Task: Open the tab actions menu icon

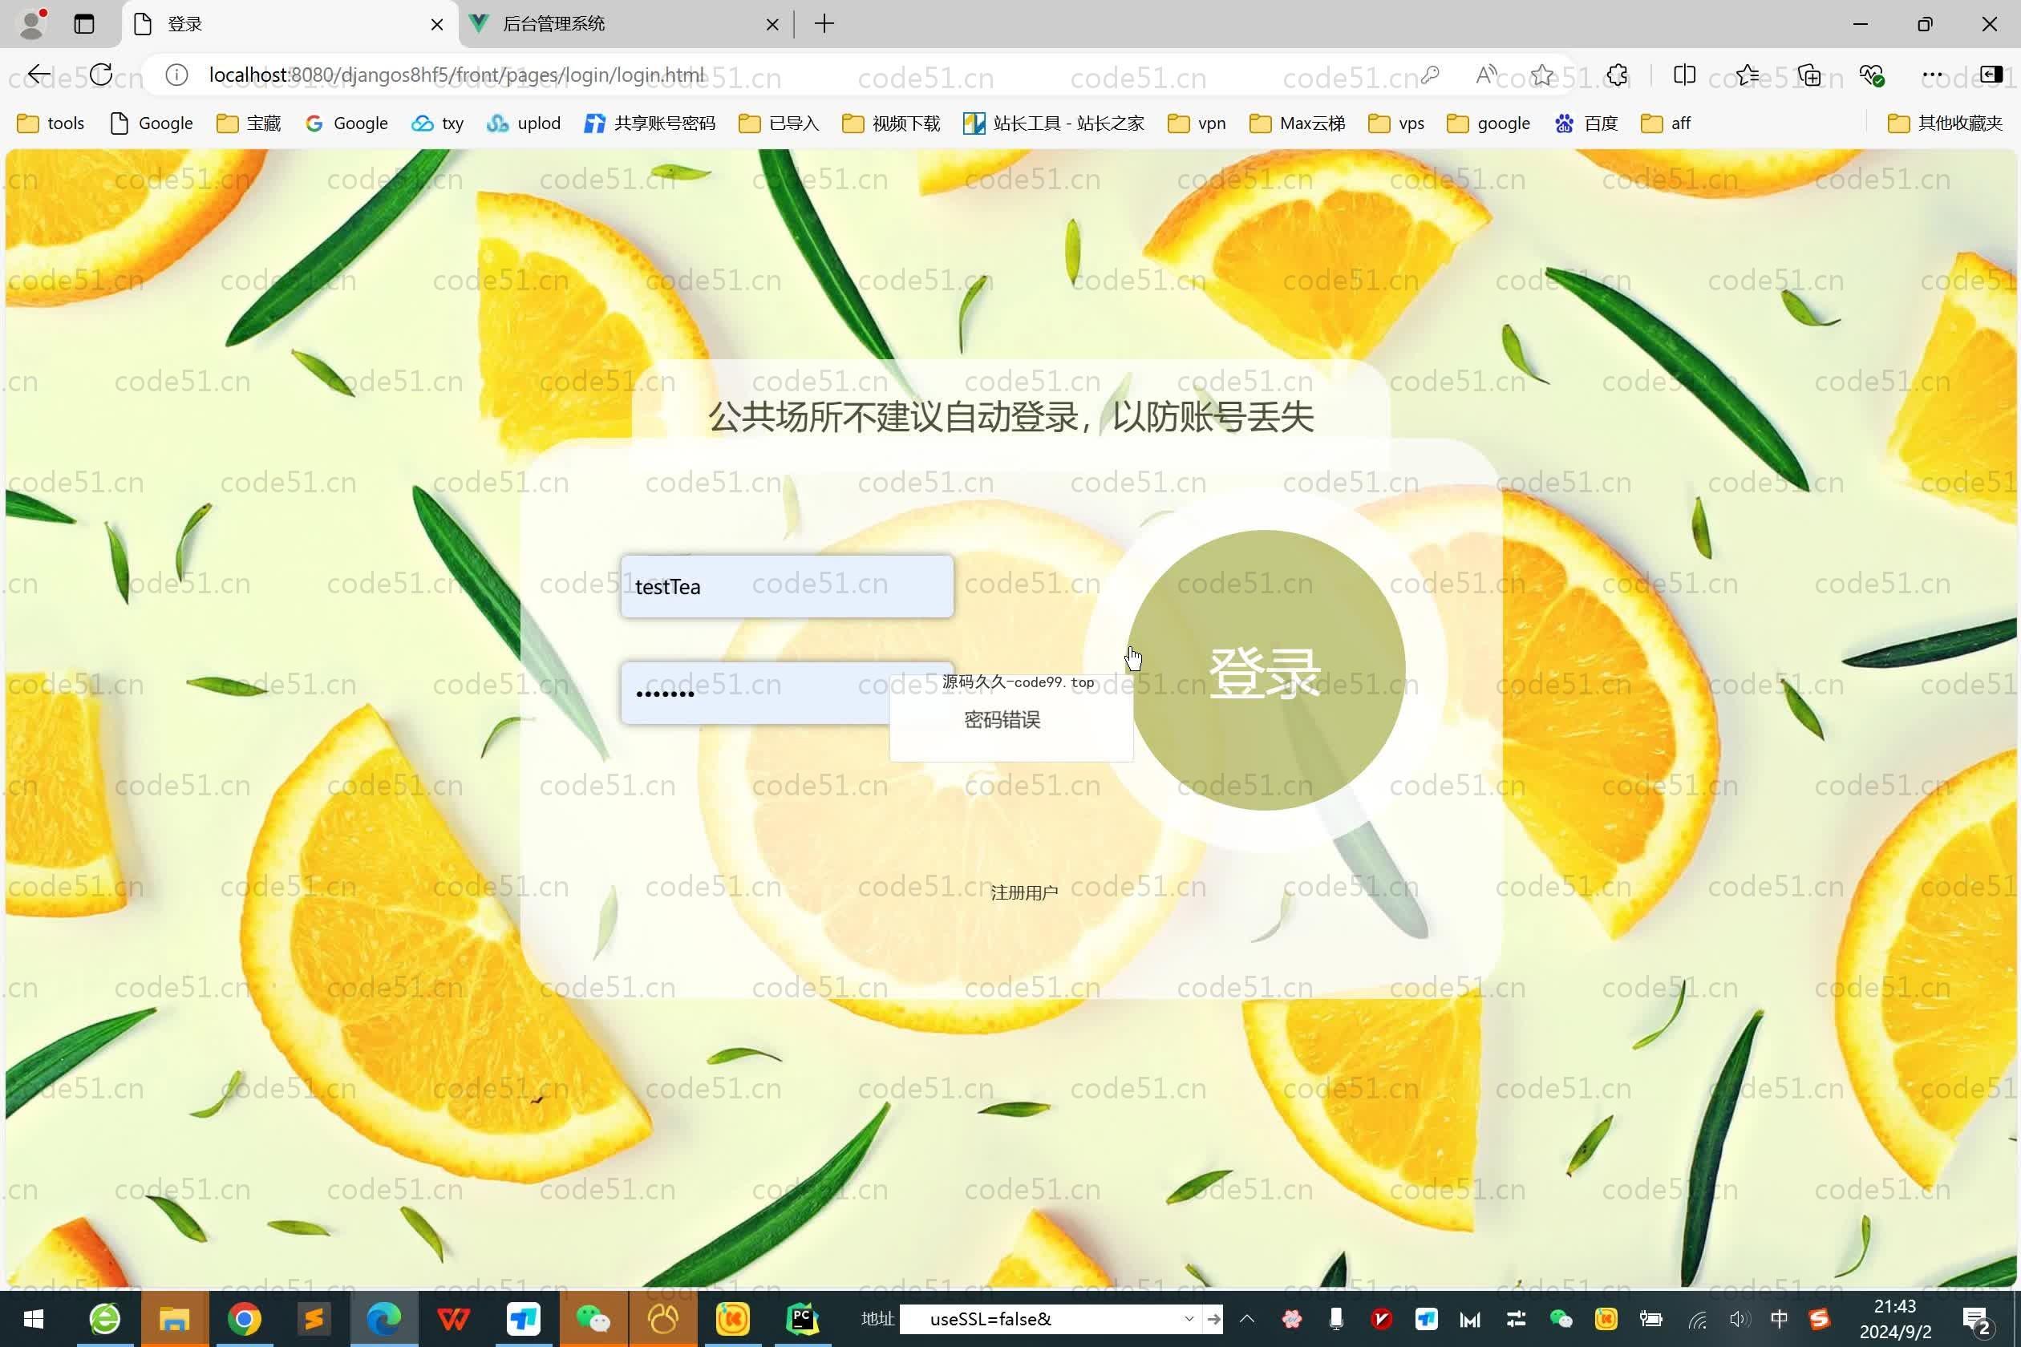Action: (x=84, y=24)
